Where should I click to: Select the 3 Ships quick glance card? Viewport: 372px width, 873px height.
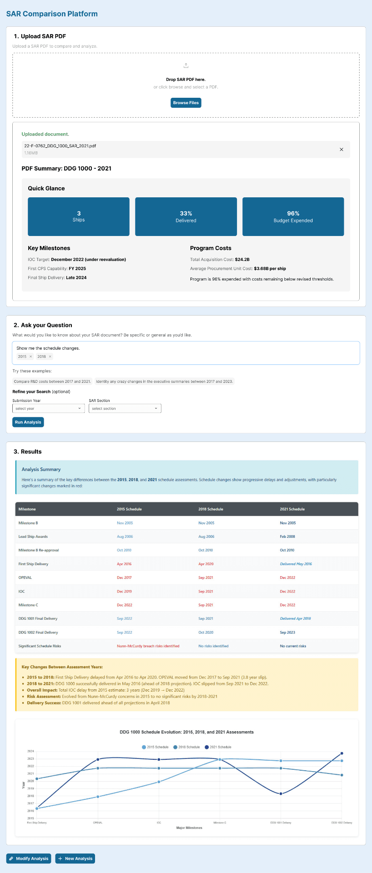tap(79, 216)
